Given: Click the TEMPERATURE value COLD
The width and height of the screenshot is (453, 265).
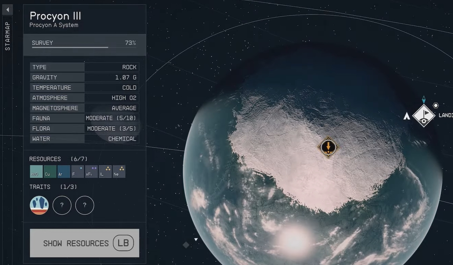Looking at the screenshot, I should [129, 88].
